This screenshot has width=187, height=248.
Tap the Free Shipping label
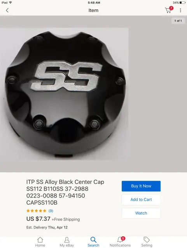tap(66, 219)
